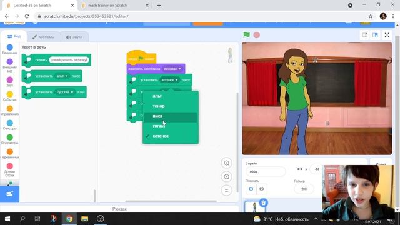Select the Другие блоки category
Screen dimensions: 400x225
(x=10, y=170)
